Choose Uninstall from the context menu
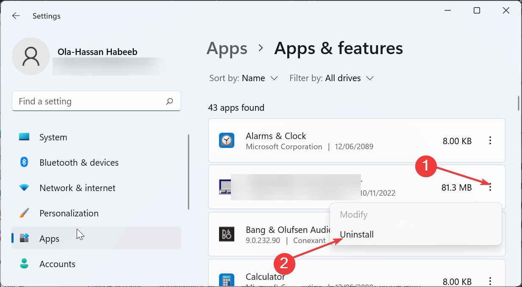The width and height of the screenshot is (522, 287). [356, 234]
